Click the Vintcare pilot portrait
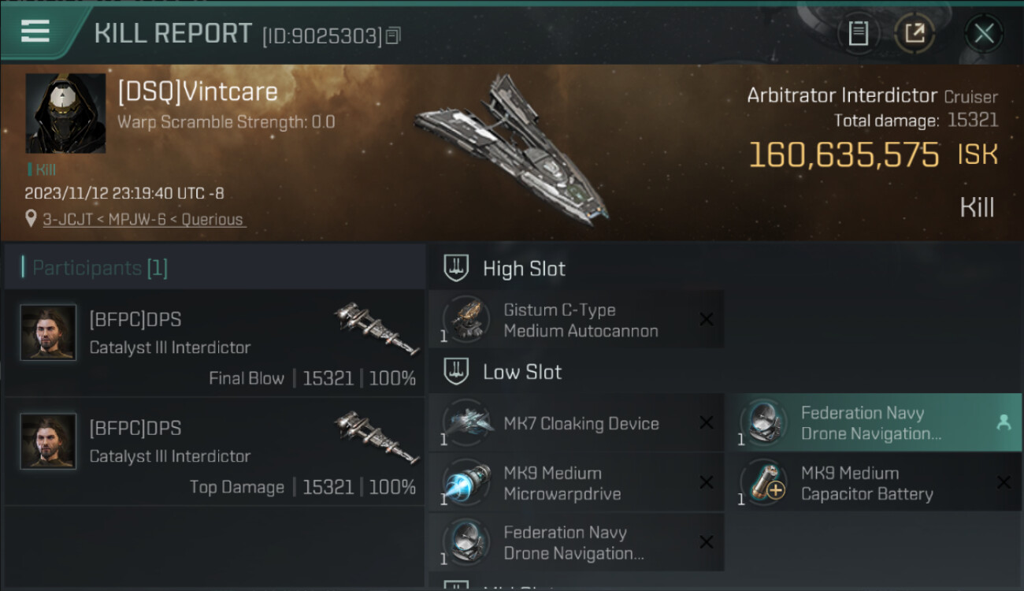Image resolution: width=1024 pixels, height=591 pixels. pyautogui.click(x=65, y=113)
